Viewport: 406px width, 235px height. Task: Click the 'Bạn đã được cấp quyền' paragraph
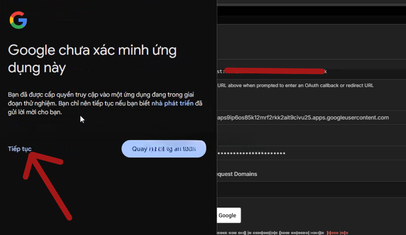[x=105, y=103]
